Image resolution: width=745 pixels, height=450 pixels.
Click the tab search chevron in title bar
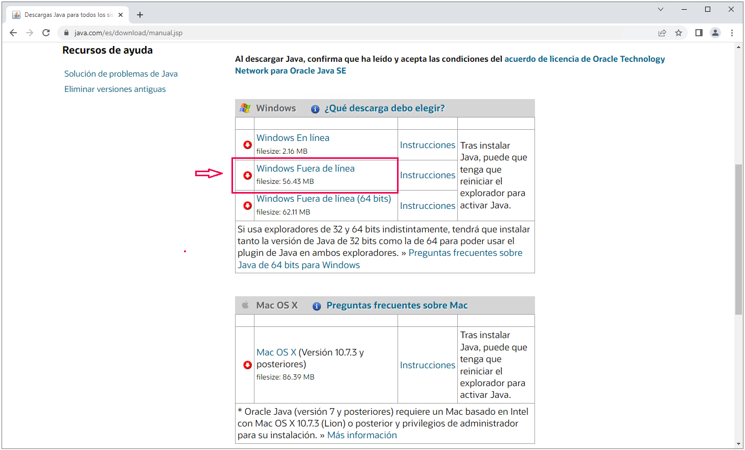point(660,9)
